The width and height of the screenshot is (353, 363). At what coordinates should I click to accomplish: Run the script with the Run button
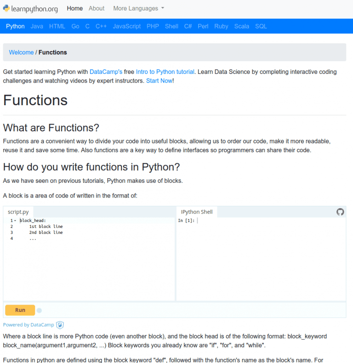point(20,310)
